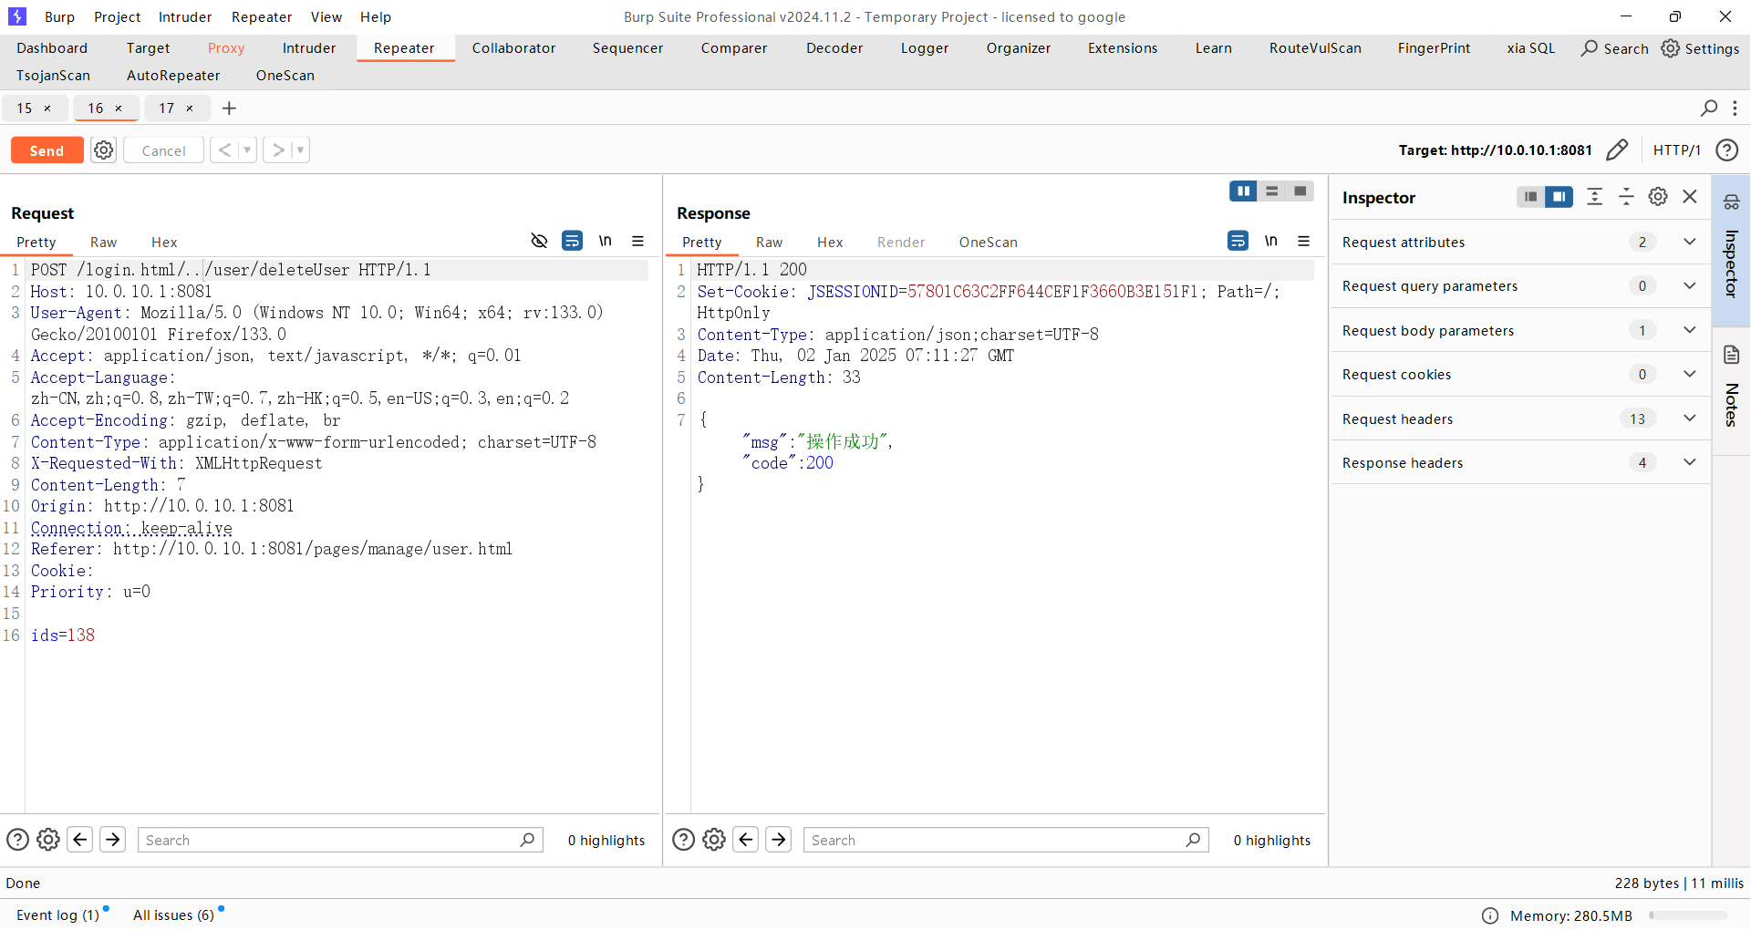Toggle Request line-wrap icon
This screenshot has height=930, width=1751.
(x=572, y=241)
